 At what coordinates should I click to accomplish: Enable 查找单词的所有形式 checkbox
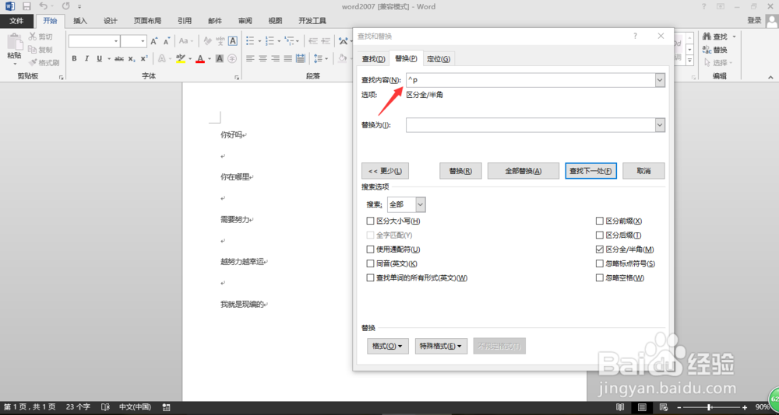pos(369,278)
